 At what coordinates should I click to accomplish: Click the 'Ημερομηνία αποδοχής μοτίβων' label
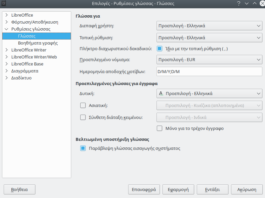113,72
